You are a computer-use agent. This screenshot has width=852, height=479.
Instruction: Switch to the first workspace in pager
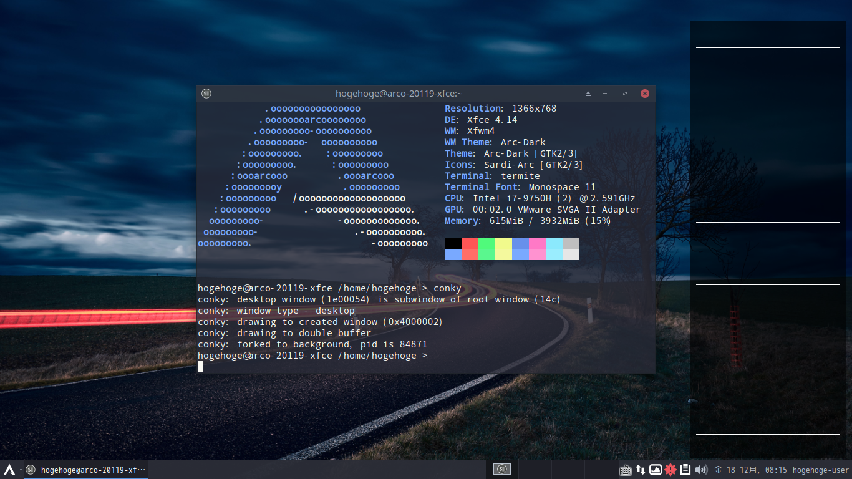click(502, 470)
